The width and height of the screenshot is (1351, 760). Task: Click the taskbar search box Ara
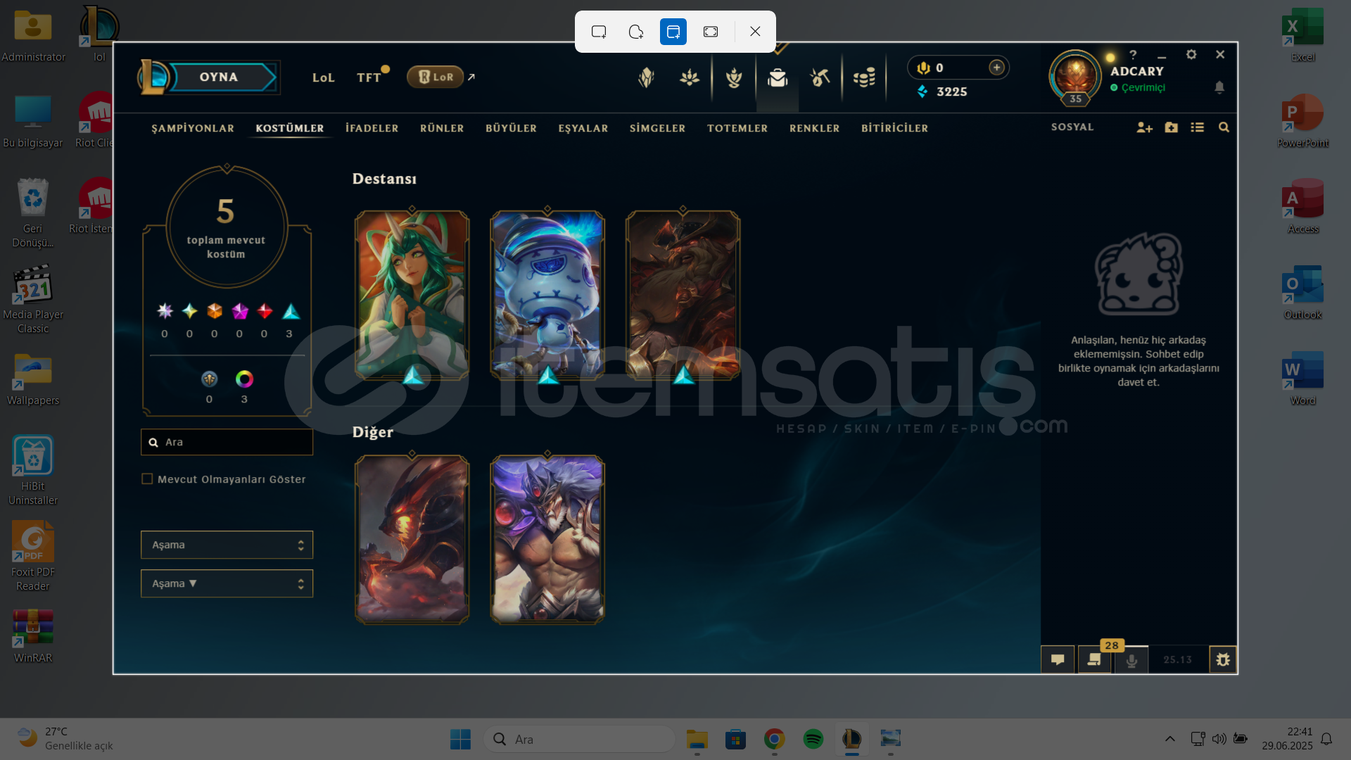point(579,739)
